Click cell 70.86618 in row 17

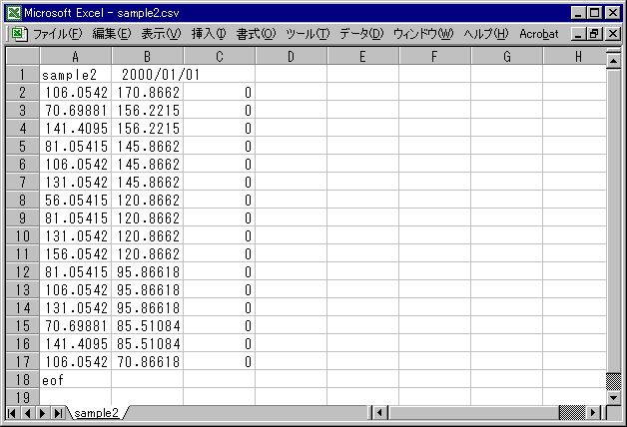coord(147,362)
